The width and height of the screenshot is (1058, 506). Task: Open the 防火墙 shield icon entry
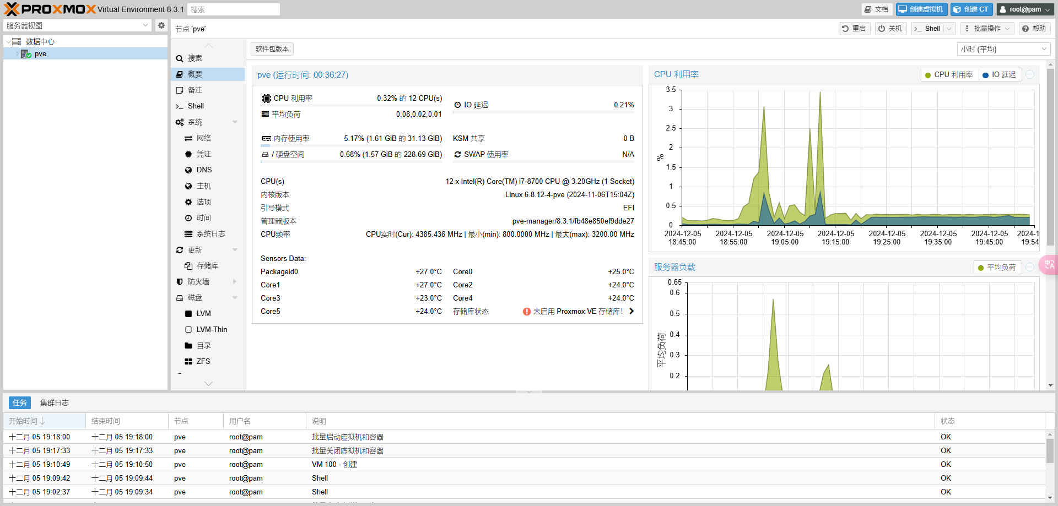click(180, 282)
